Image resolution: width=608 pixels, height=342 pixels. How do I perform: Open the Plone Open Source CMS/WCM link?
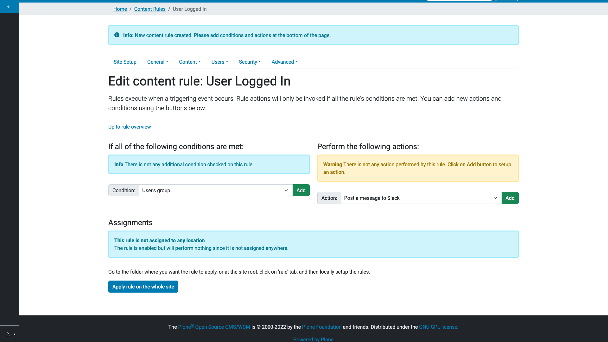tap(214, 327)
